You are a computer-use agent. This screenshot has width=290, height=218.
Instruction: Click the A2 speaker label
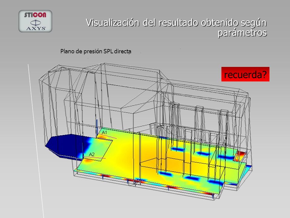click(x=92, y=154)
